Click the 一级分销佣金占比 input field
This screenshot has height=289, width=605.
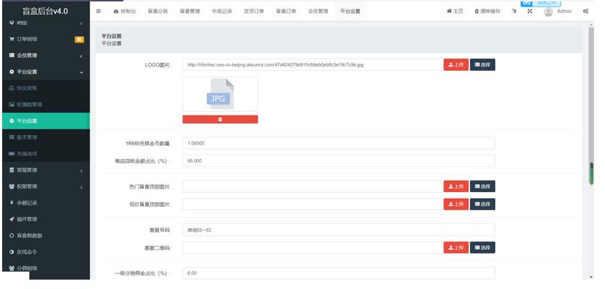339,273
